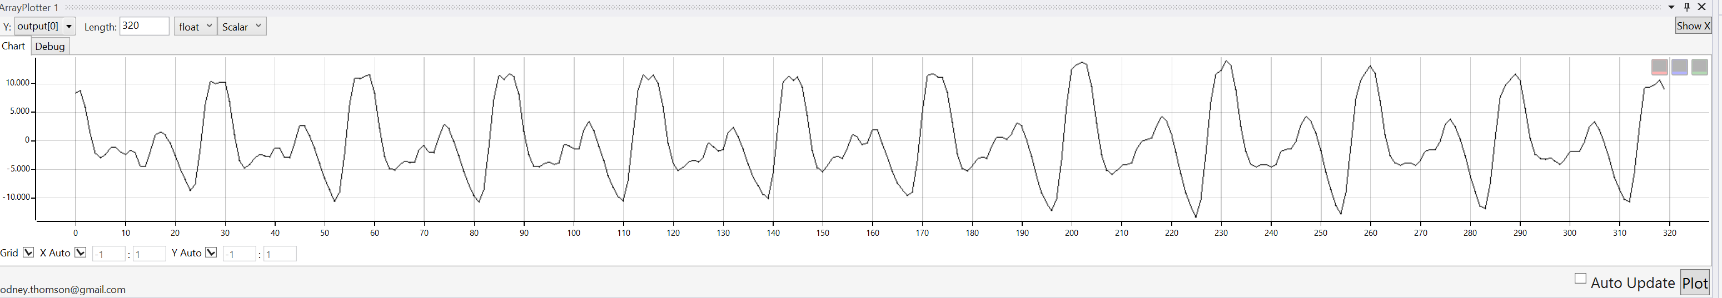This screenshot has width=1722, height=298.
Task: Switch to the Debug tab
Action: point(50,46)
